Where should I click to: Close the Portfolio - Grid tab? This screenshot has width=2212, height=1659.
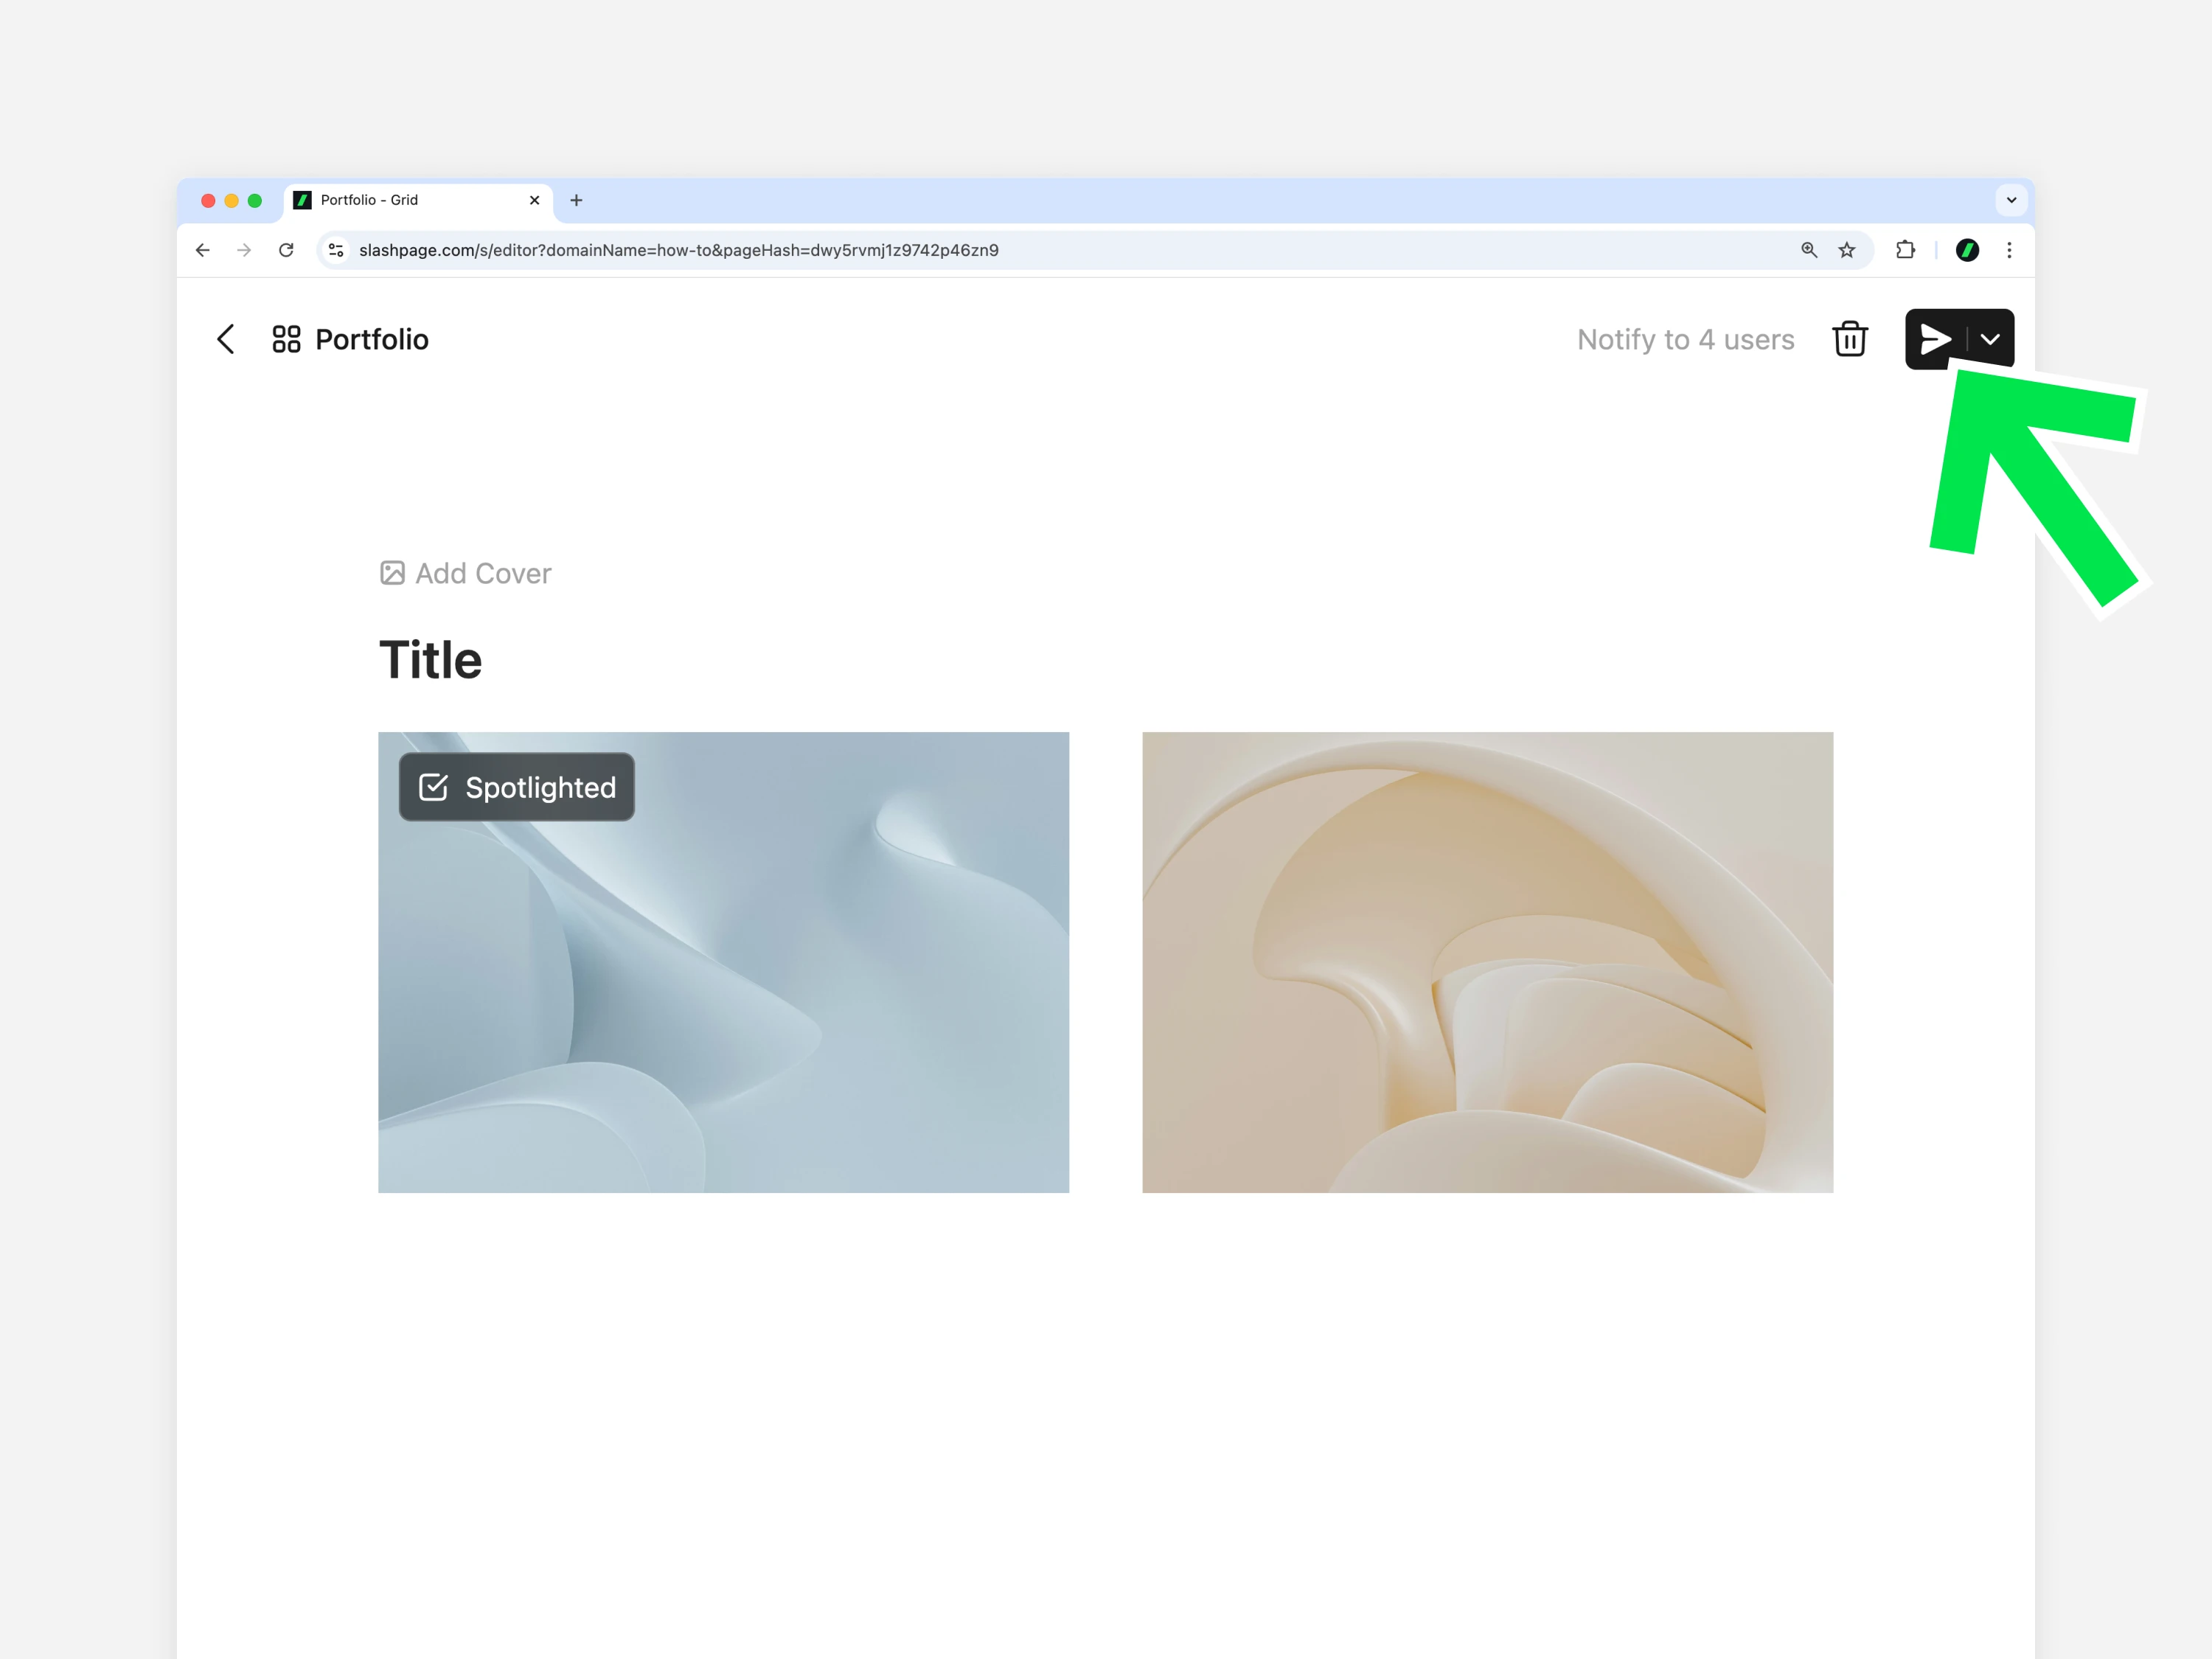534,200
